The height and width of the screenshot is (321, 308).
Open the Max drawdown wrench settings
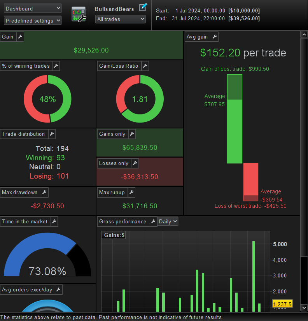(44, 193)
